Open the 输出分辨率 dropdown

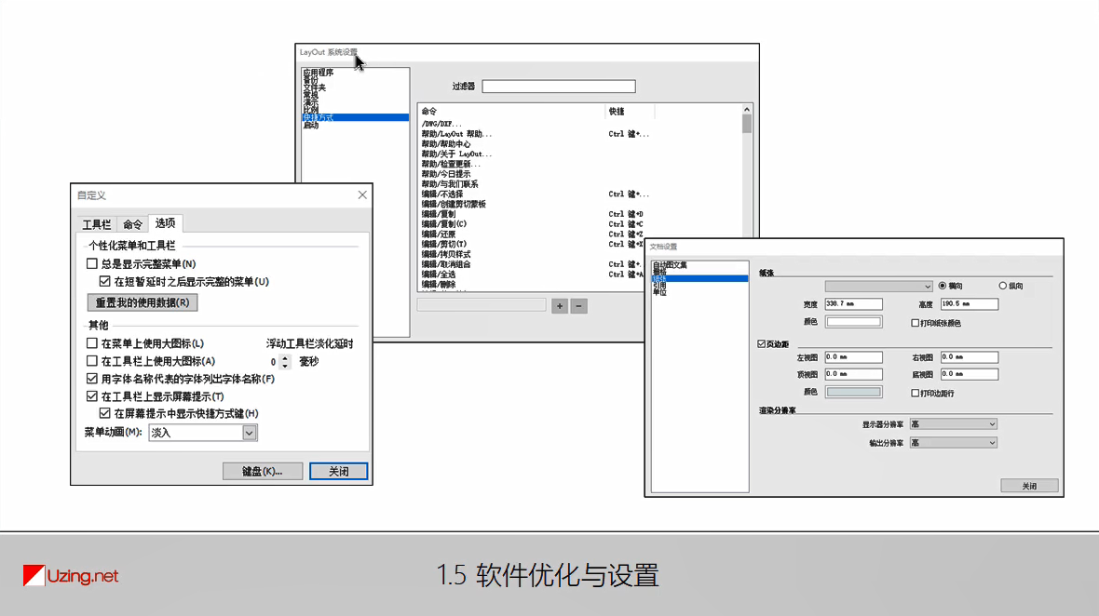[953, 444]
